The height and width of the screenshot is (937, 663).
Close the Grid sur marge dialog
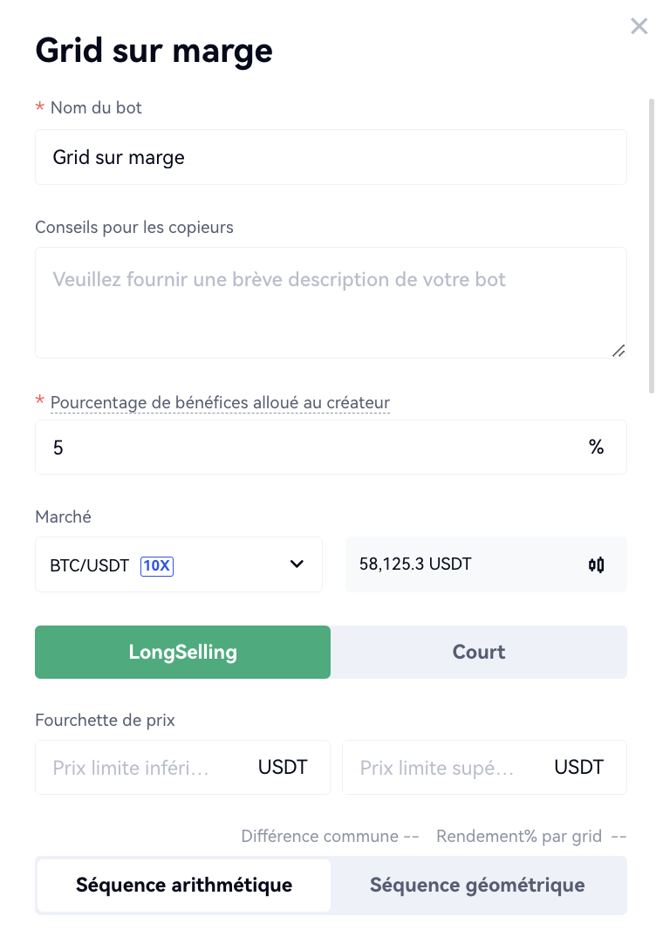click(x=639, y=26)
